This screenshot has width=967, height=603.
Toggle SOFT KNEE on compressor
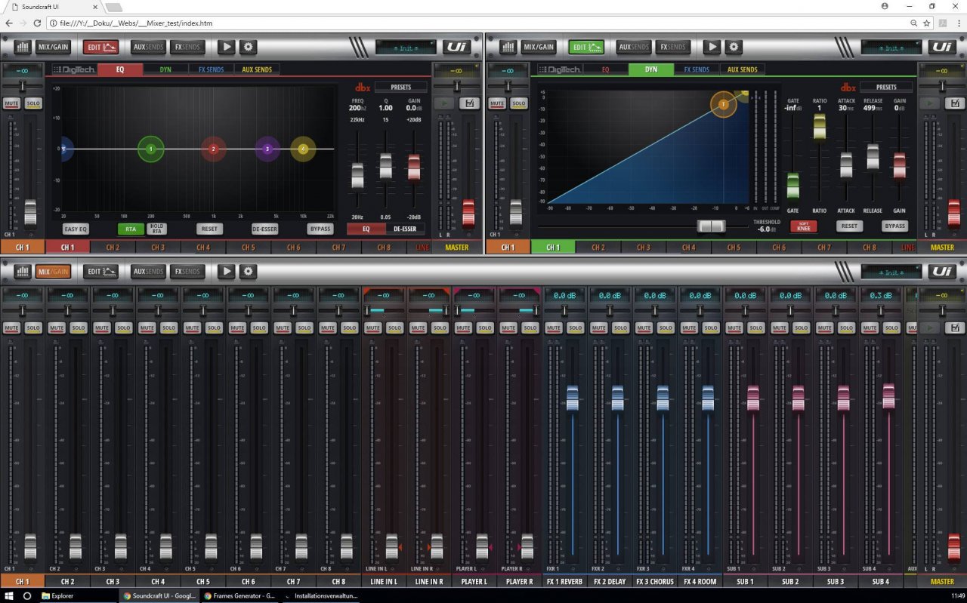pyautogui.click(x=804, y=226)
